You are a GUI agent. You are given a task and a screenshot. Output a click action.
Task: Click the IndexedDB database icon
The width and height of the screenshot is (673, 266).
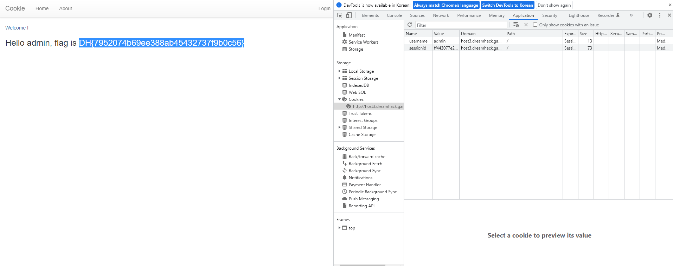345,85
